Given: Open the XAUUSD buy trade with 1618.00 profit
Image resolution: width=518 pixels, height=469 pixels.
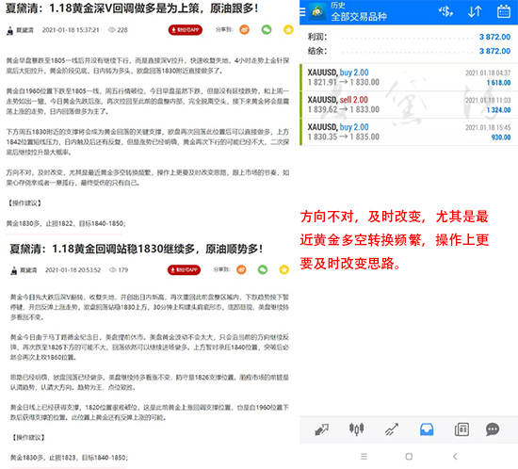Looking at the screenshot, I should [x=409, y=77].
